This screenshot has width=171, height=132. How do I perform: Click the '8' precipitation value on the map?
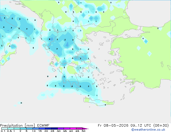click(49, 39)
